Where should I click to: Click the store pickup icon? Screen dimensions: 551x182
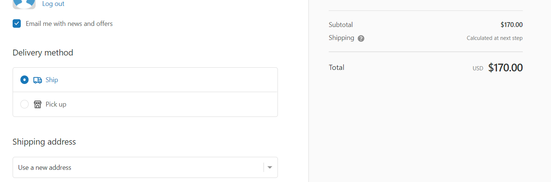click(37, 104)
